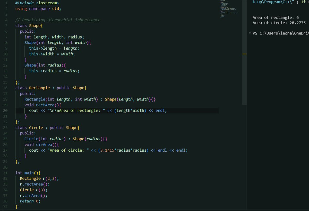Image resolution: width=309 pixels, height=211 pixels.
Task: Click the 3.1415 constant in cirArea
Action: coord(107,150)
